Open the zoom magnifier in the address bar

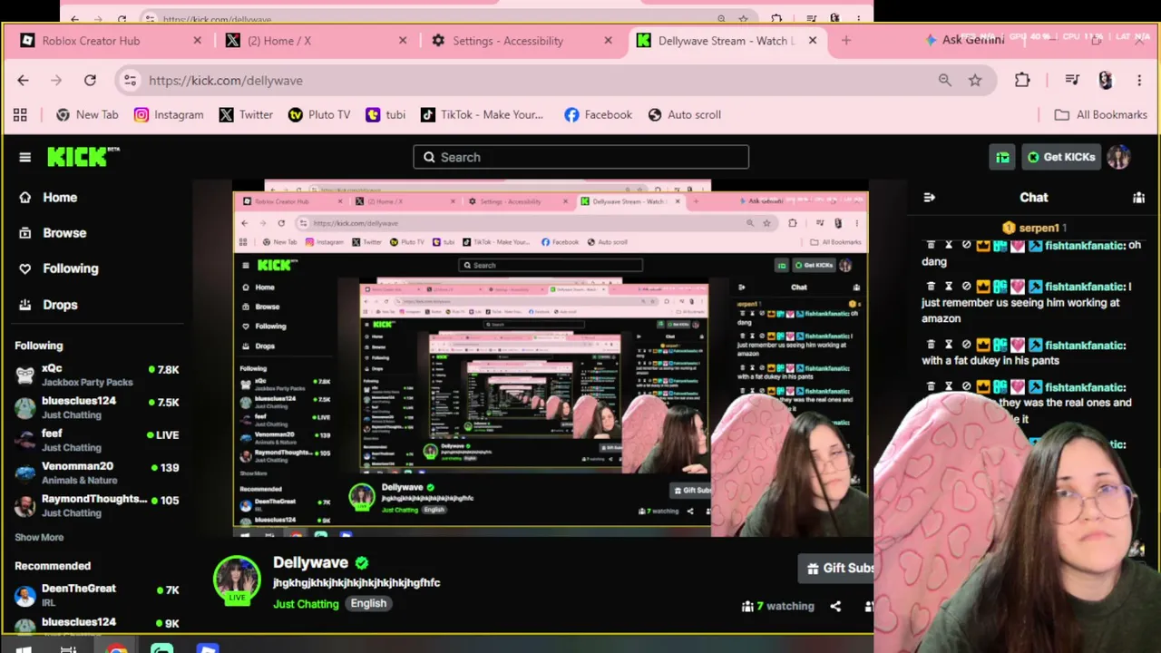[x=945, y=80]
